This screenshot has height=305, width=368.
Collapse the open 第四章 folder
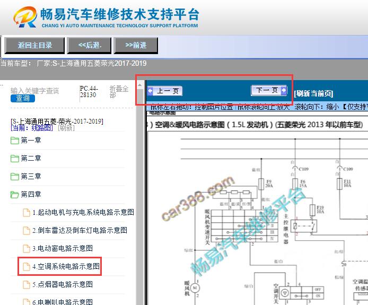[31, 195]
